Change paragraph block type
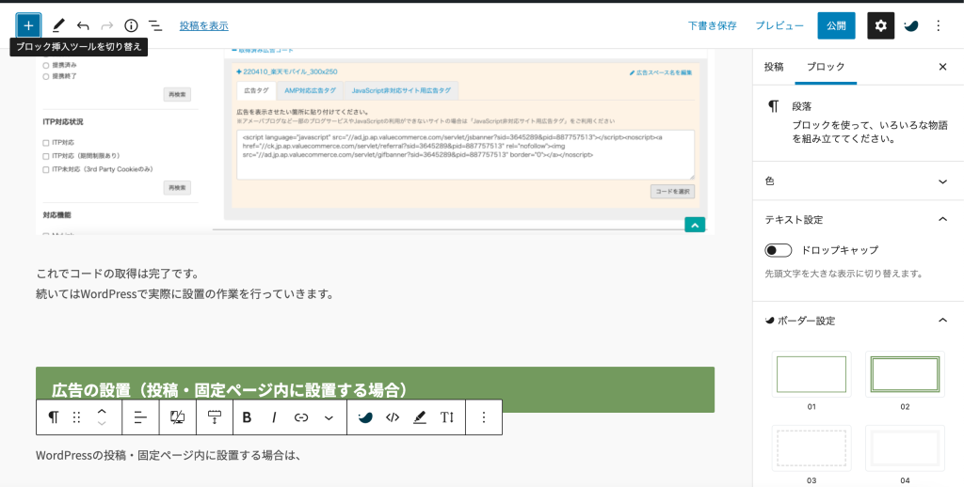 [x=54, y=417]
